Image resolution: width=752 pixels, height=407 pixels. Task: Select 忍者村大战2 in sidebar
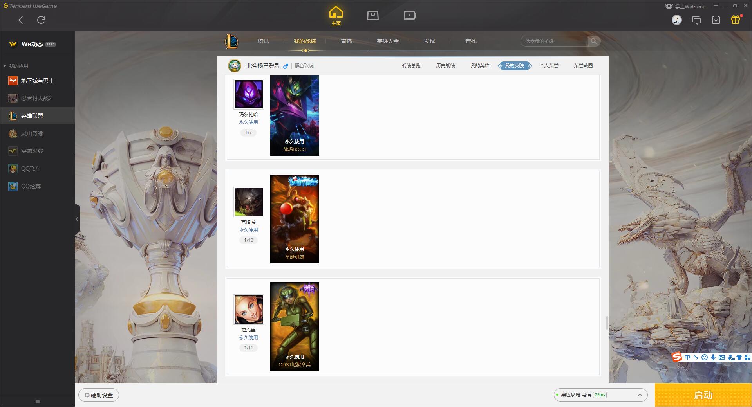[x=37, y=98]
